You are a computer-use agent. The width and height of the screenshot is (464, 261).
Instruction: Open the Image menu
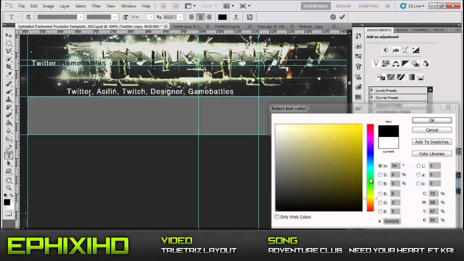pyautogui.click(x=48, y=6)
